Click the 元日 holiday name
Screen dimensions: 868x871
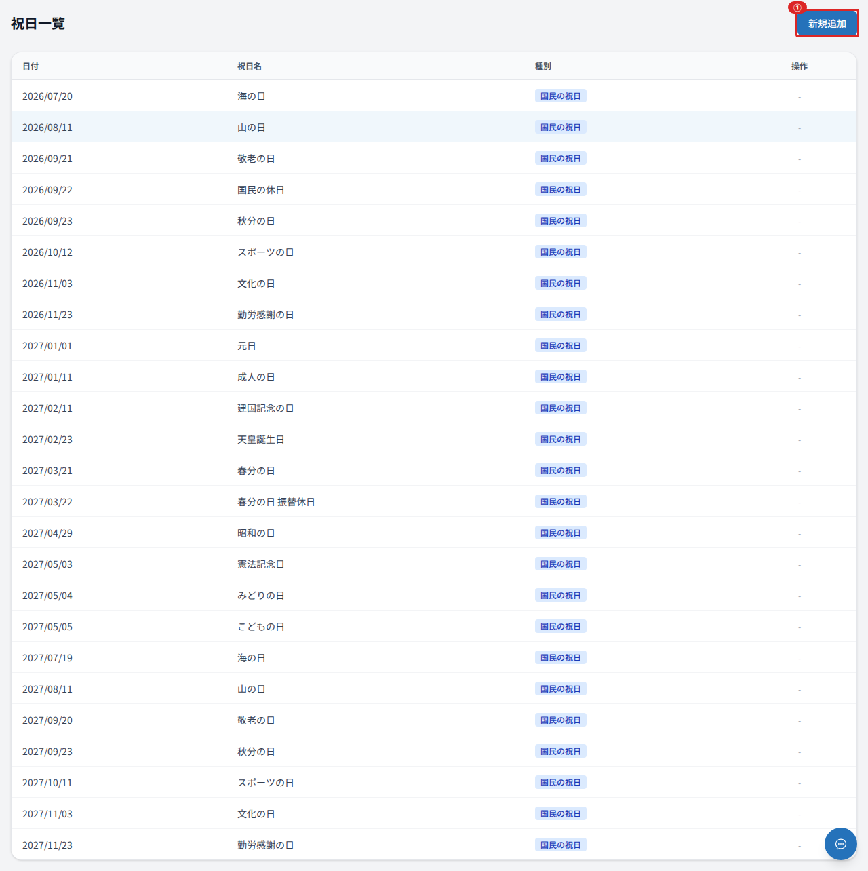pos(247,346)
